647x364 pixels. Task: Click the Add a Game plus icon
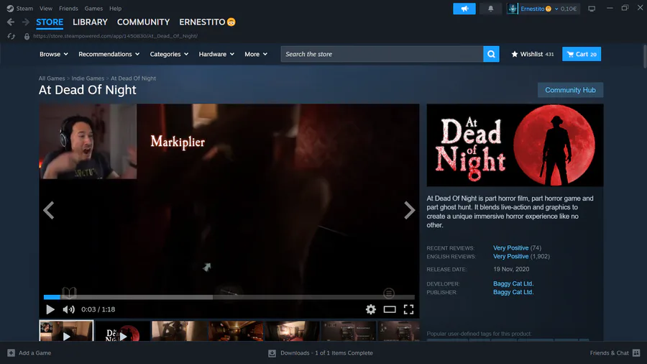[11, 353]
